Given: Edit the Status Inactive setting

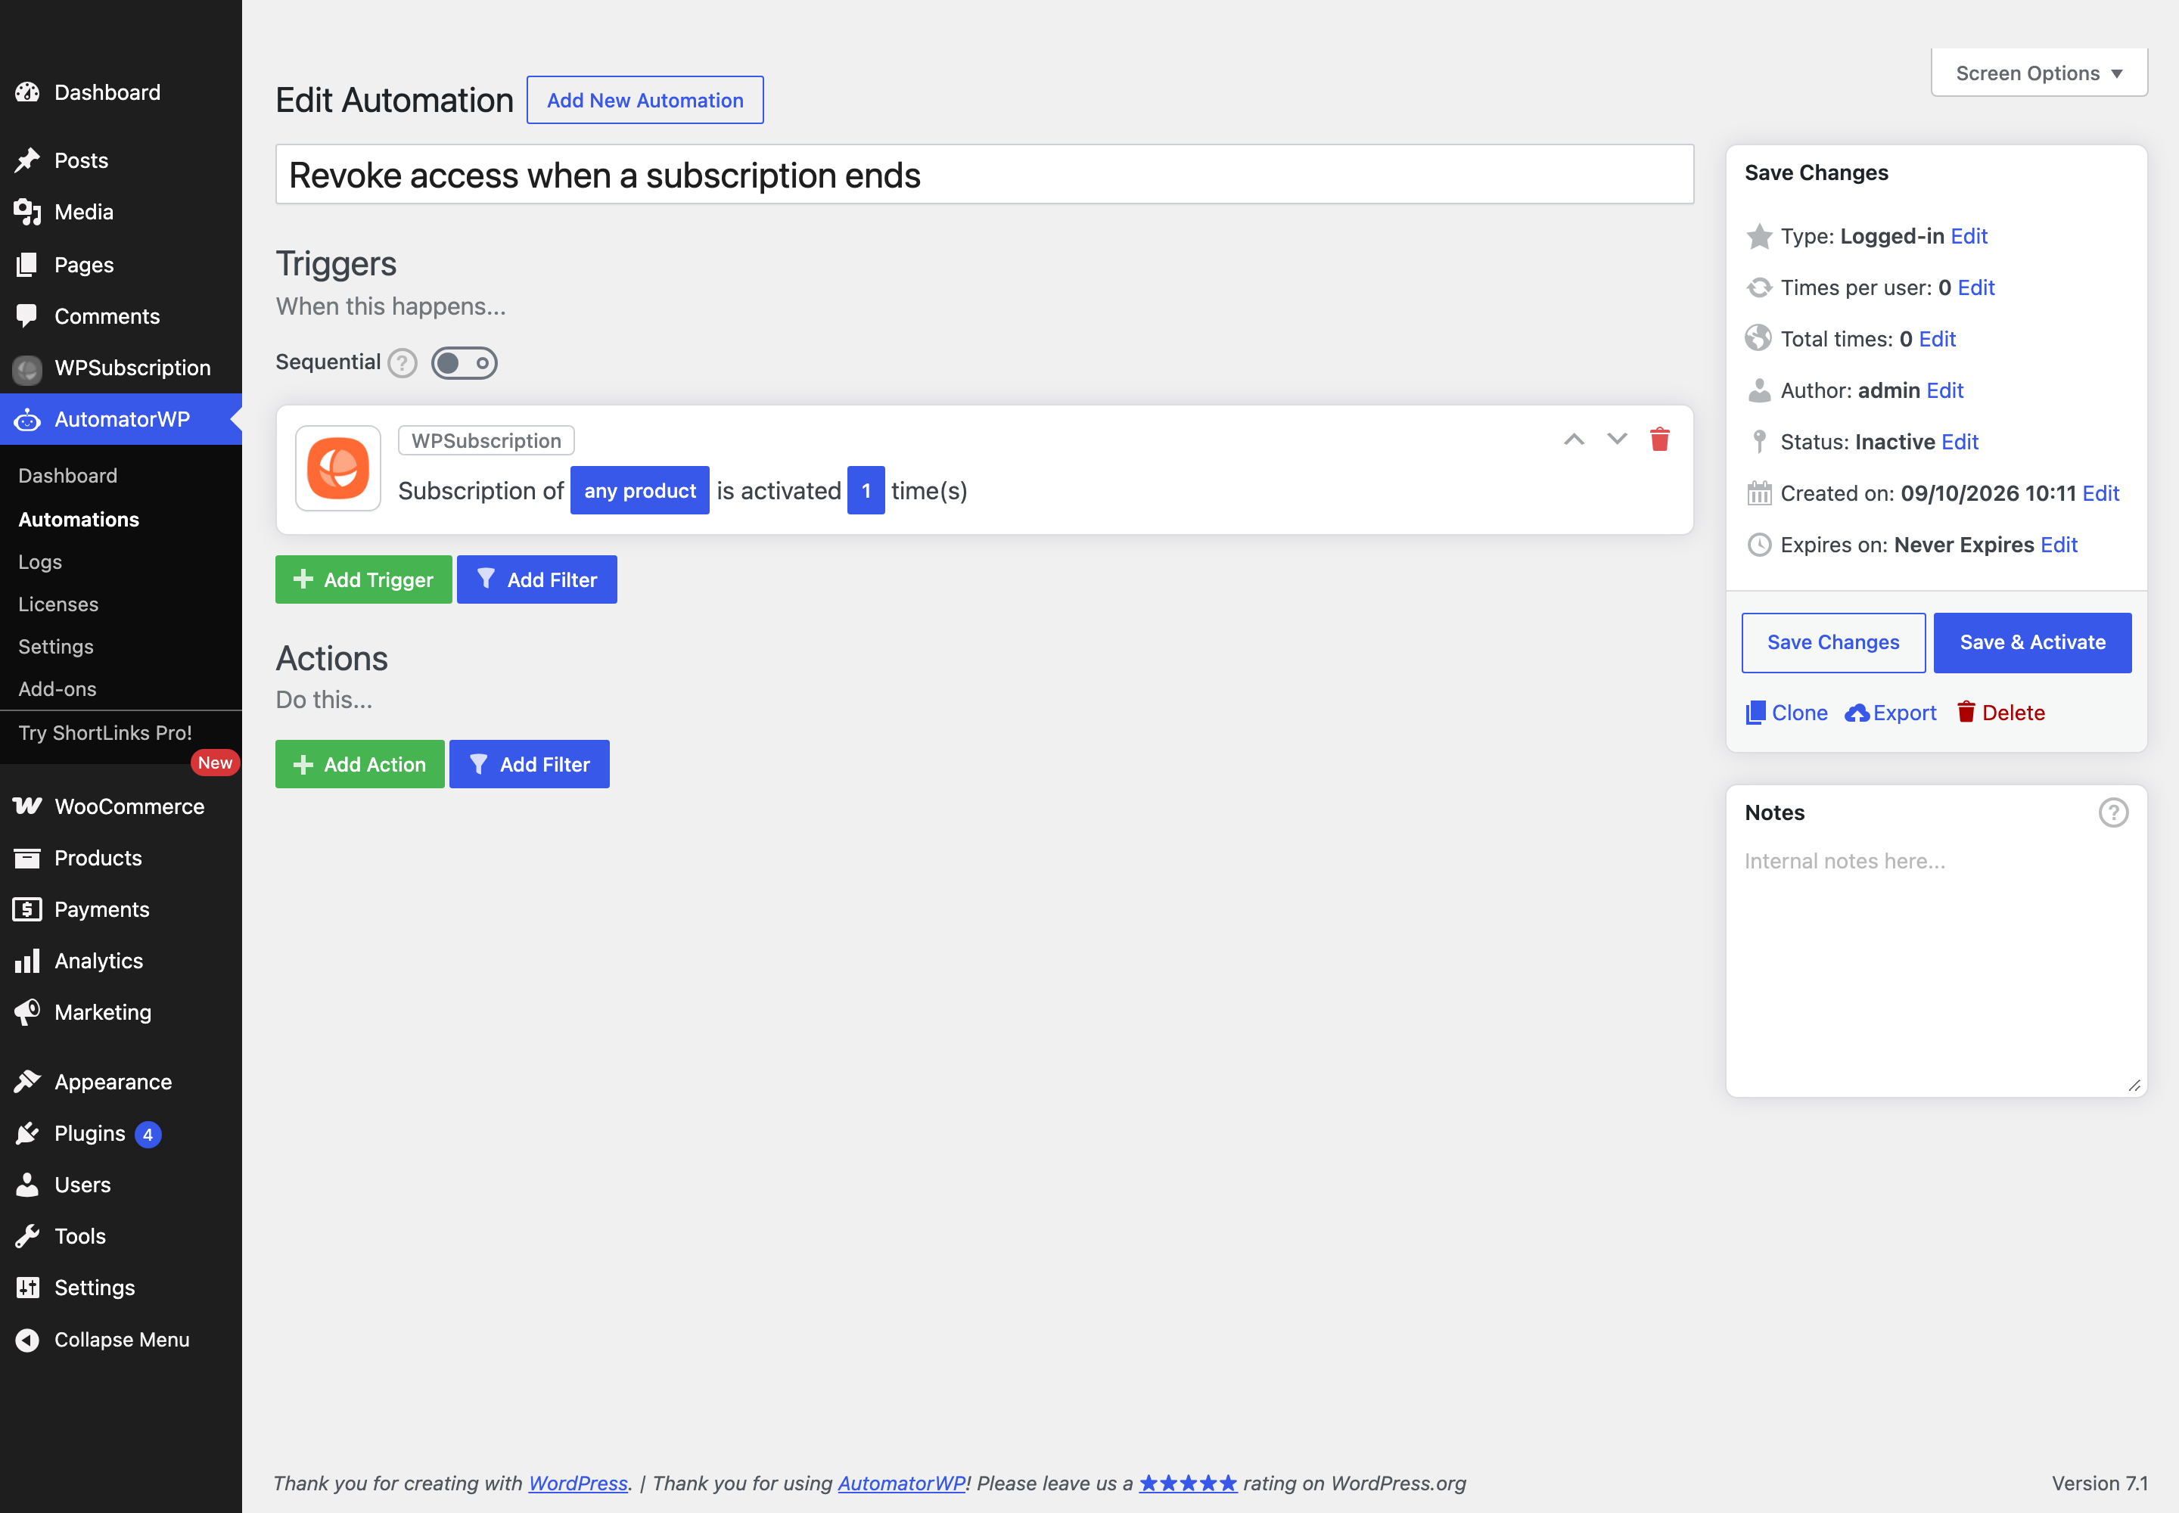Looking at the screenshot, I should (1960, 442).
